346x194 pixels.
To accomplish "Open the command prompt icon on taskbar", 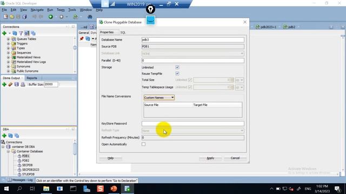I will click(73, 189).
